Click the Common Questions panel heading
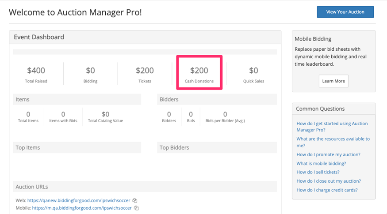The width and height of the screenshot is (387, 214). 320,109
